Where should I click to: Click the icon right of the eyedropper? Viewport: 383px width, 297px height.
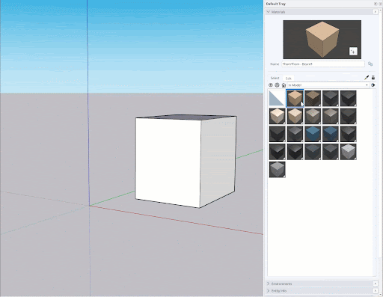tap(373, 78)
